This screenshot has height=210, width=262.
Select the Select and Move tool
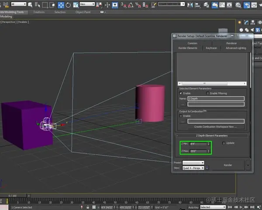coord(61,5)
